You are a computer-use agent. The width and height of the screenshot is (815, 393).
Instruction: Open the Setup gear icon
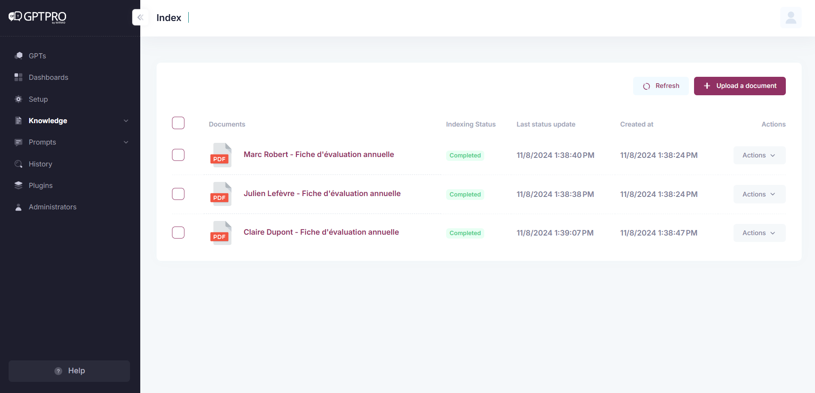click(x=19, y=99)
